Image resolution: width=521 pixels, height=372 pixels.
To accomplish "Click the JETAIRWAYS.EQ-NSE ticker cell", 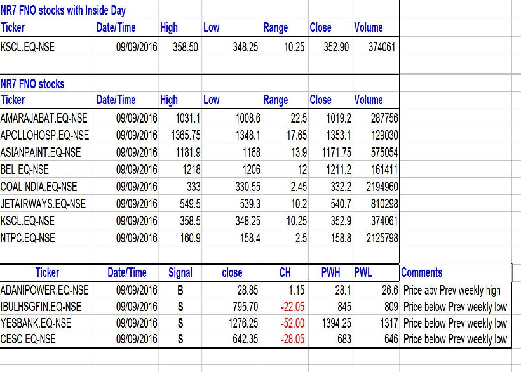I will tap(43, 204).
